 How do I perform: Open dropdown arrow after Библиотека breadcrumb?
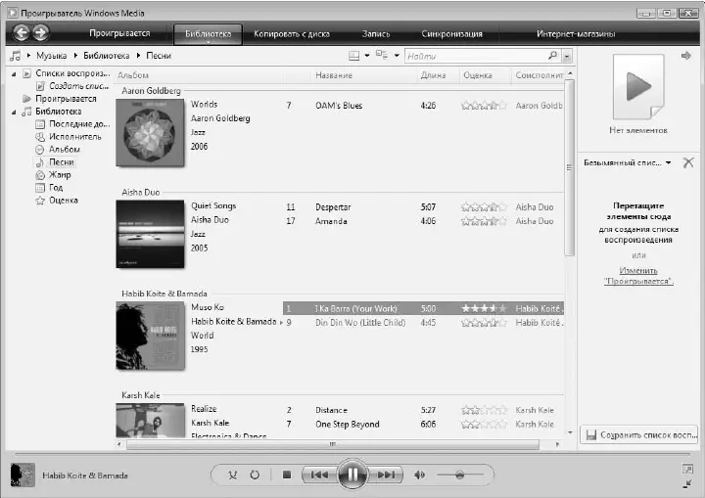coord(138,56)
